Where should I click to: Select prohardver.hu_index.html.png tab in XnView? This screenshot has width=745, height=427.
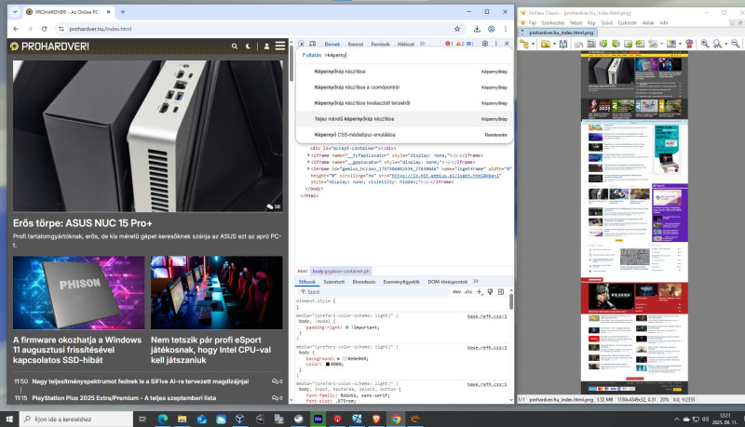tap(558, 33)
